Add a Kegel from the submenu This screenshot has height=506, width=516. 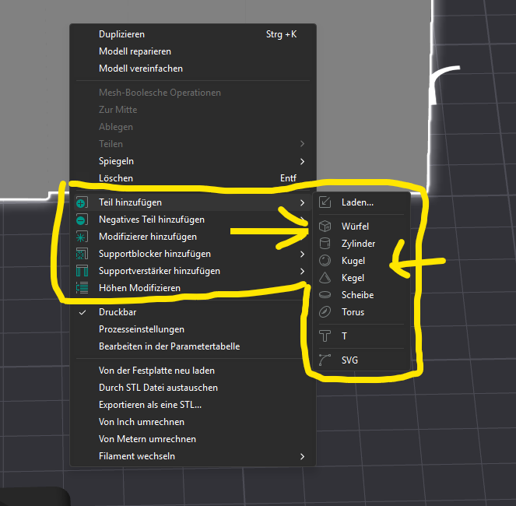click(x=361, y=278)
